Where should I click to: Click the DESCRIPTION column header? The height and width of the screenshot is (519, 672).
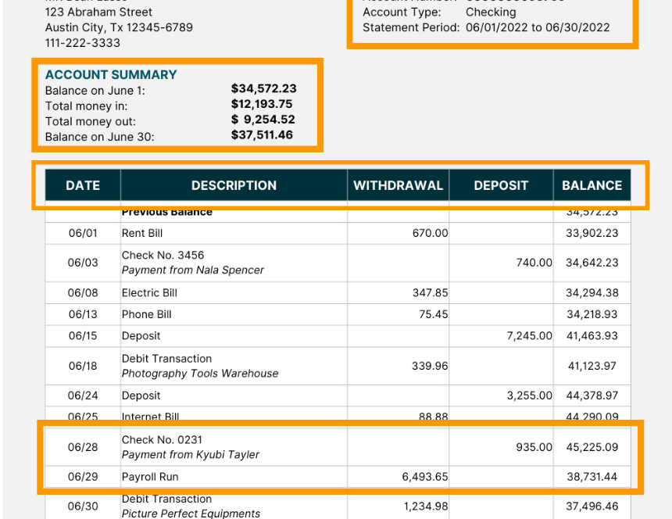coord(234,185)
